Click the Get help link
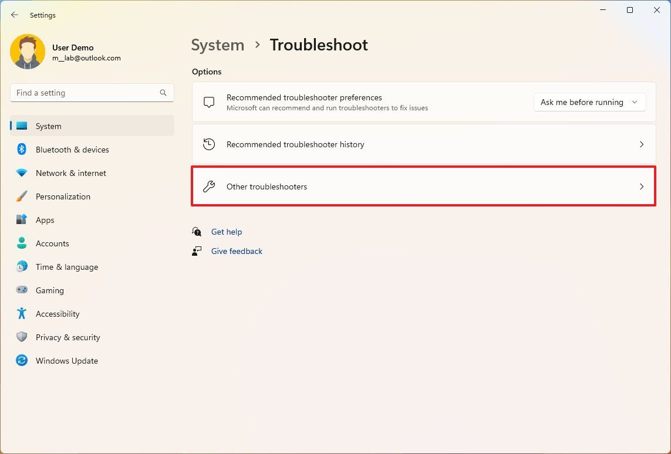Screen dimensions: 671x454 click(227, 232)
